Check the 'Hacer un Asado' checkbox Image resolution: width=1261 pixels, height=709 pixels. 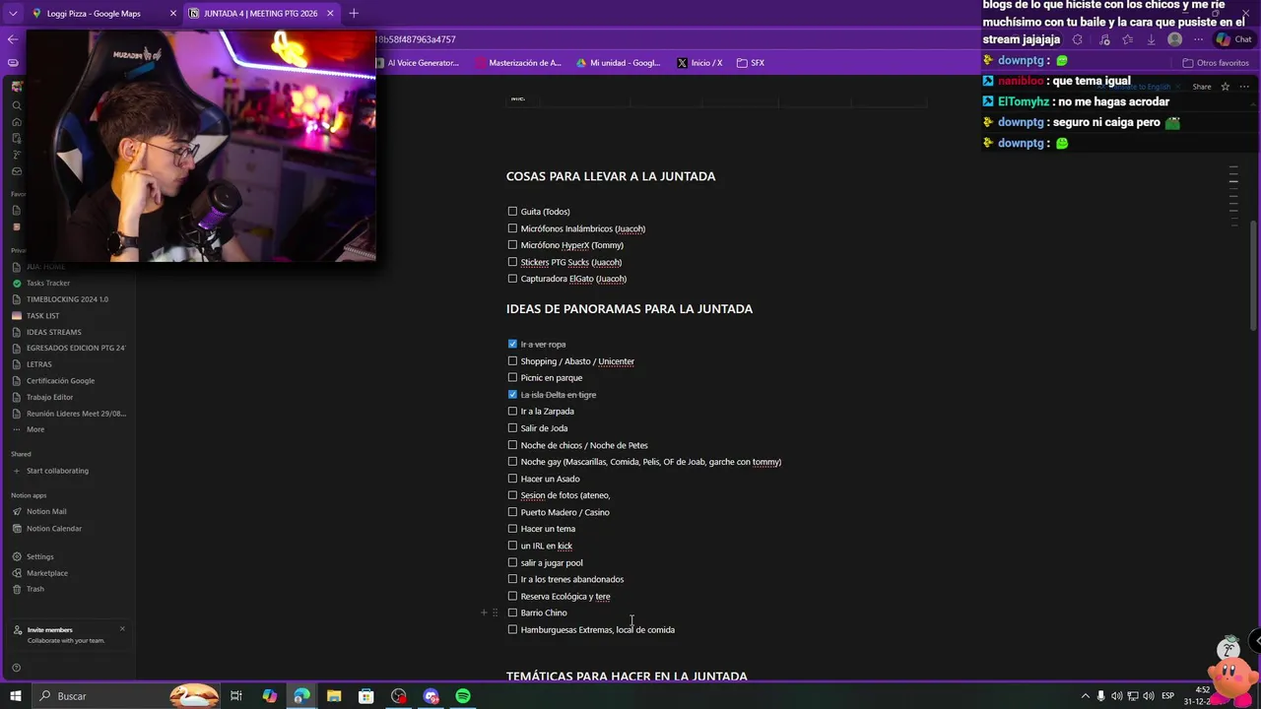click(x=512, y=479)
